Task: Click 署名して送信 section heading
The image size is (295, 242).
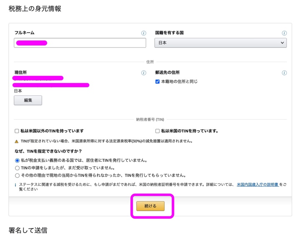Action: point(28,230)
